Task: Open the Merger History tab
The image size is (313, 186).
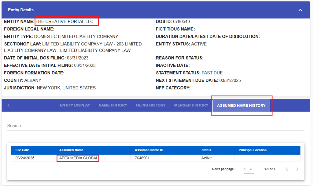Action: click(x=191, y=105)
